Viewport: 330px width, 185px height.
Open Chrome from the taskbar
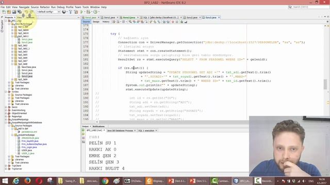[105, 181]
